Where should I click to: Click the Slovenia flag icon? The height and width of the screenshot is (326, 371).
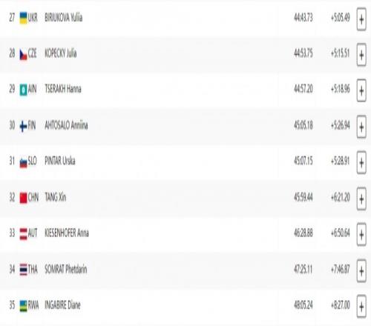tap(23, 162)
